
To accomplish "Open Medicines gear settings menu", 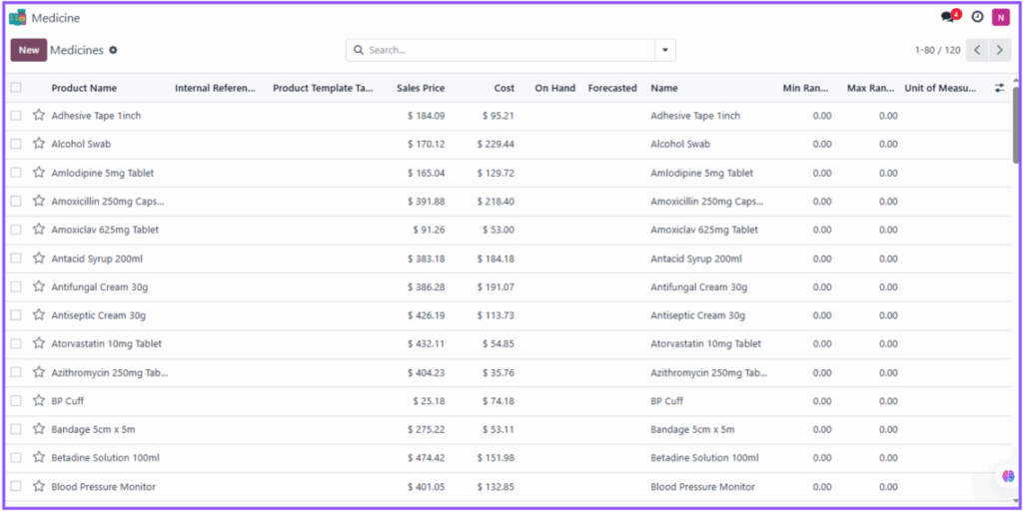I will (113, 50).
